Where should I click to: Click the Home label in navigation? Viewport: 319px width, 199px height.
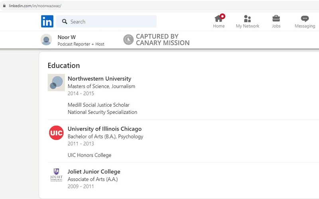point(219,26)
